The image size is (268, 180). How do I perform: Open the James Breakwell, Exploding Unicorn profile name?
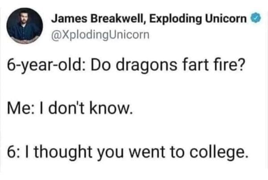(x=149, y=18)
